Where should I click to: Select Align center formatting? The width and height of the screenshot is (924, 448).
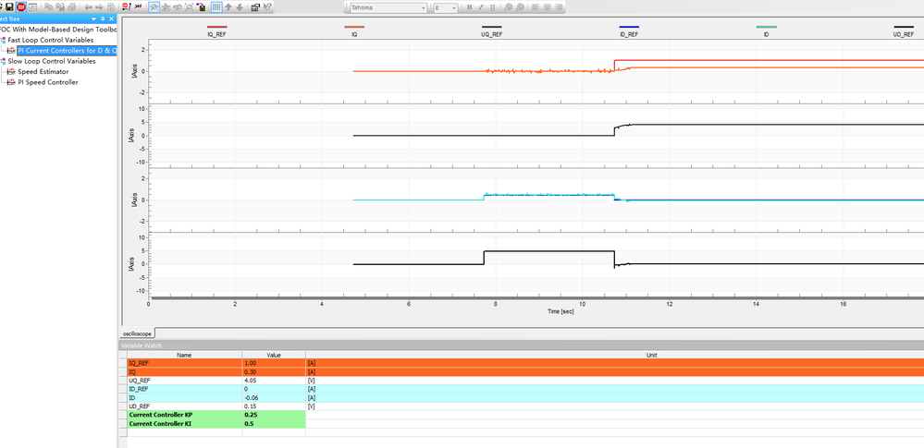pos(547,7)
